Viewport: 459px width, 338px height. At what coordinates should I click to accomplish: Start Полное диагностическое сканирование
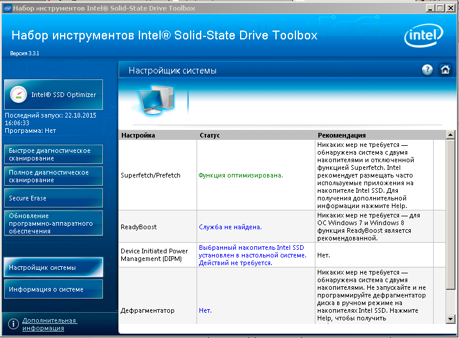[54, 176]
